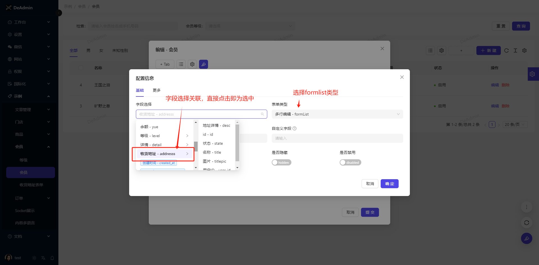Open the language translate icon in the sidebar footer

43,258
